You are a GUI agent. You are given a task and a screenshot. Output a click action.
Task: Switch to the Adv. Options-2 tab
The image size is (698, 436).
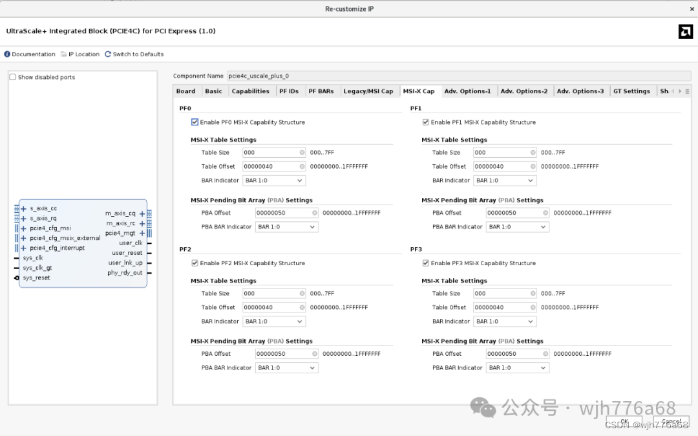524,91
